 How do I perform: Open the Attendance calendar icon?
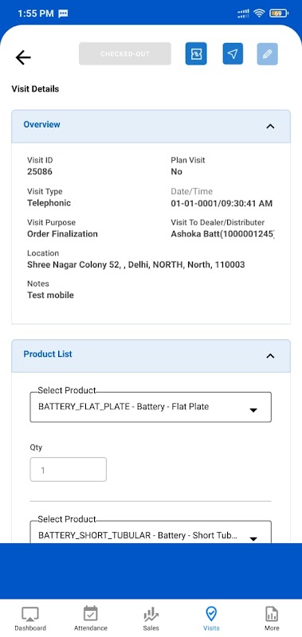pyautogui.click(x=91, y=613)
